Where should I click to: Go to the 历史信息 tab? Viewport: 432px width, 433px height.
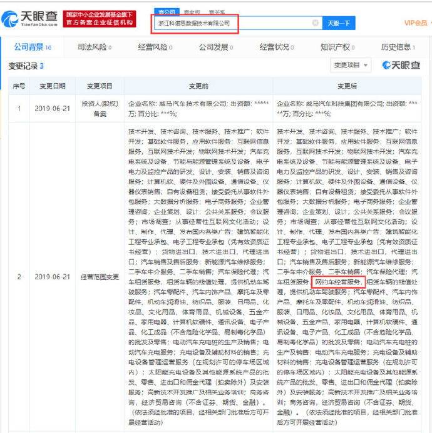pyautogui.click(x=398, y=47)
